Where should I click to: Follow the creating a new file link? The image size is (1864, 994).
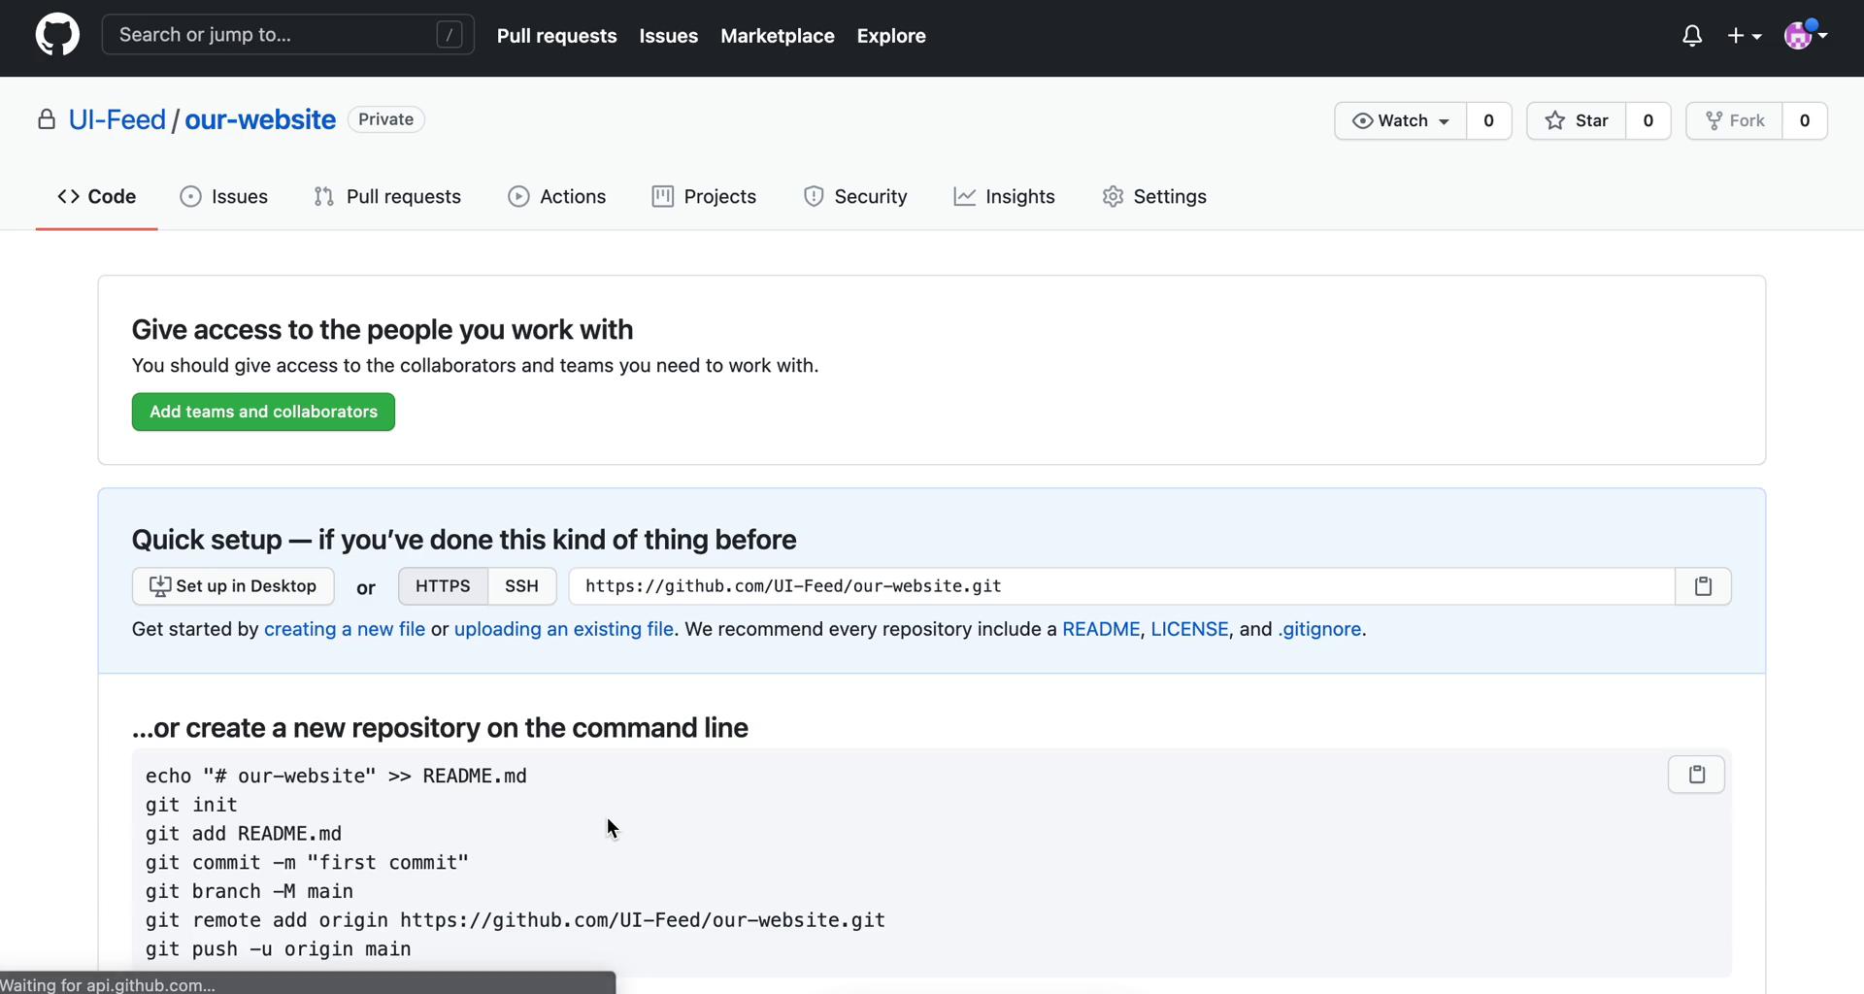point(345,629)
